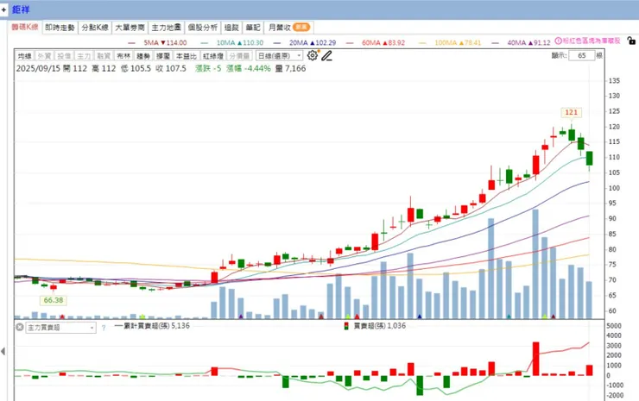
Task: Toggle 外資 foreign investor overlay
Action: click(x=44, y=56)
